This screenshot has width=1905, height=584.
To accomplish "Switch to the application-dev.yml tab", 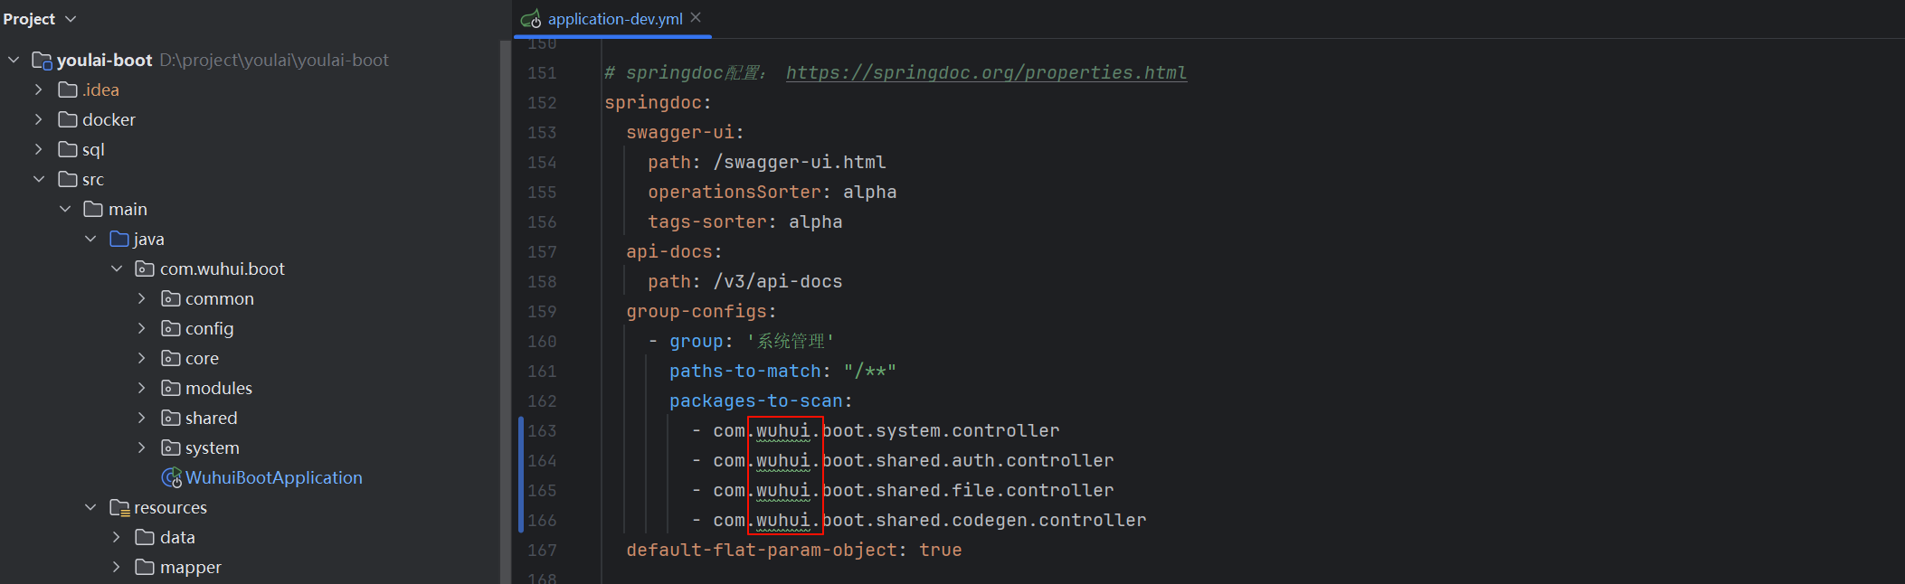I will (614, 19).
